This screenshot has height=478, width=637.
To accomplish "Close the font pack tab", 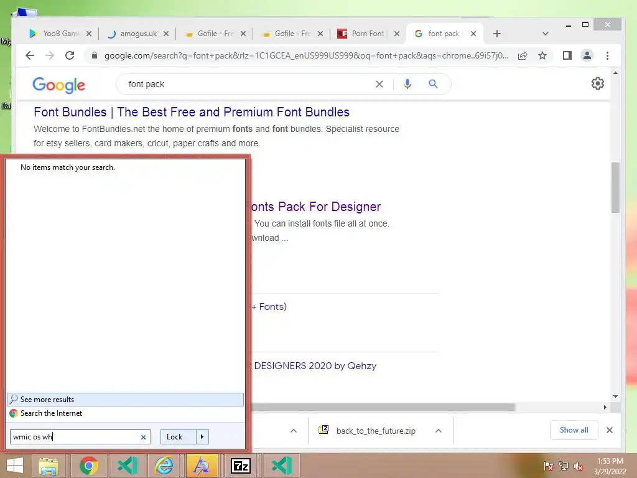I will pos(473,34).
